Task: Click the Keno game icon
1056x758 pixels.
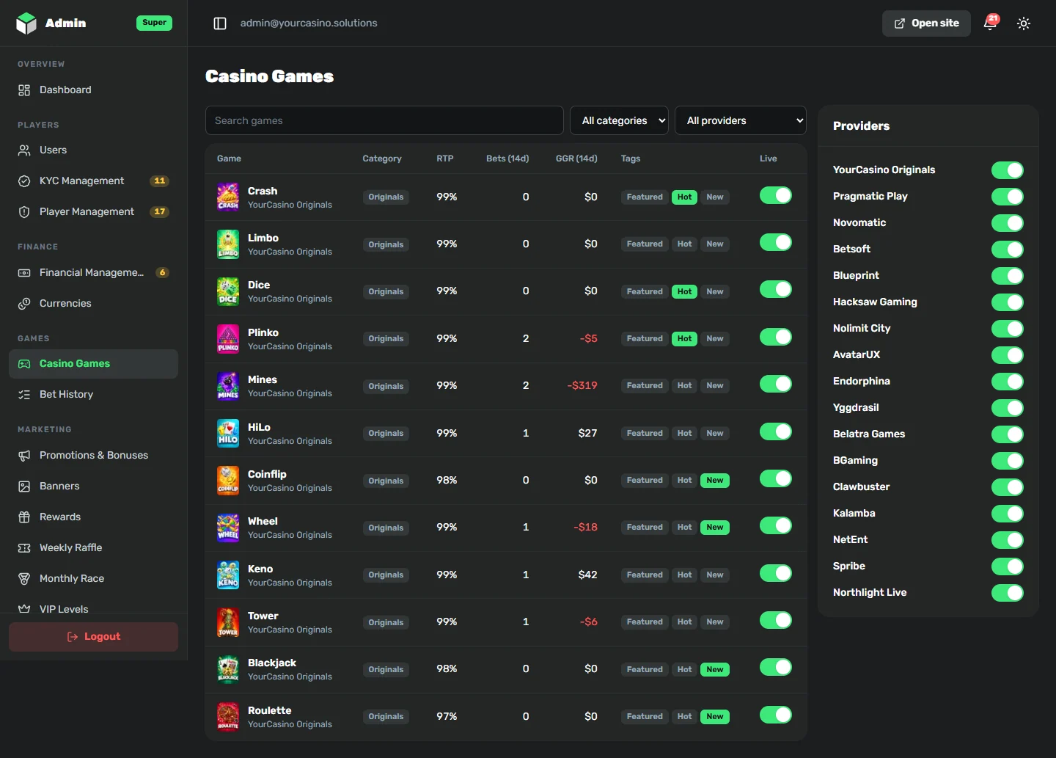Action: coord(228,575)
